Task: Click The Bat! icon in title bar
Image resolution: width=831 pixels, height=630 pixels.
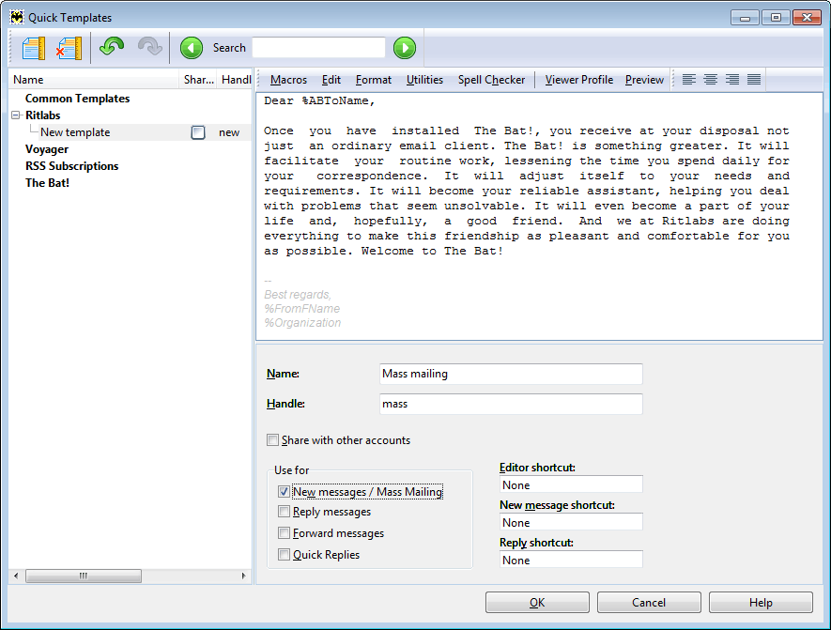Action: [17, 17]
